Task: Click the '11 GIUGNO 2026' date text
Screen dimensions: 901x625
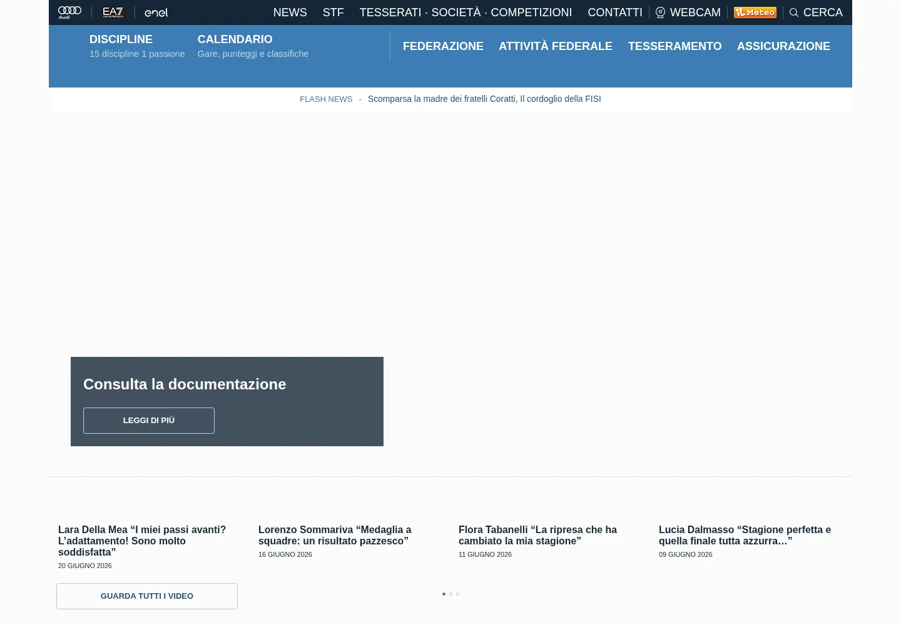Action: (485, 554)
